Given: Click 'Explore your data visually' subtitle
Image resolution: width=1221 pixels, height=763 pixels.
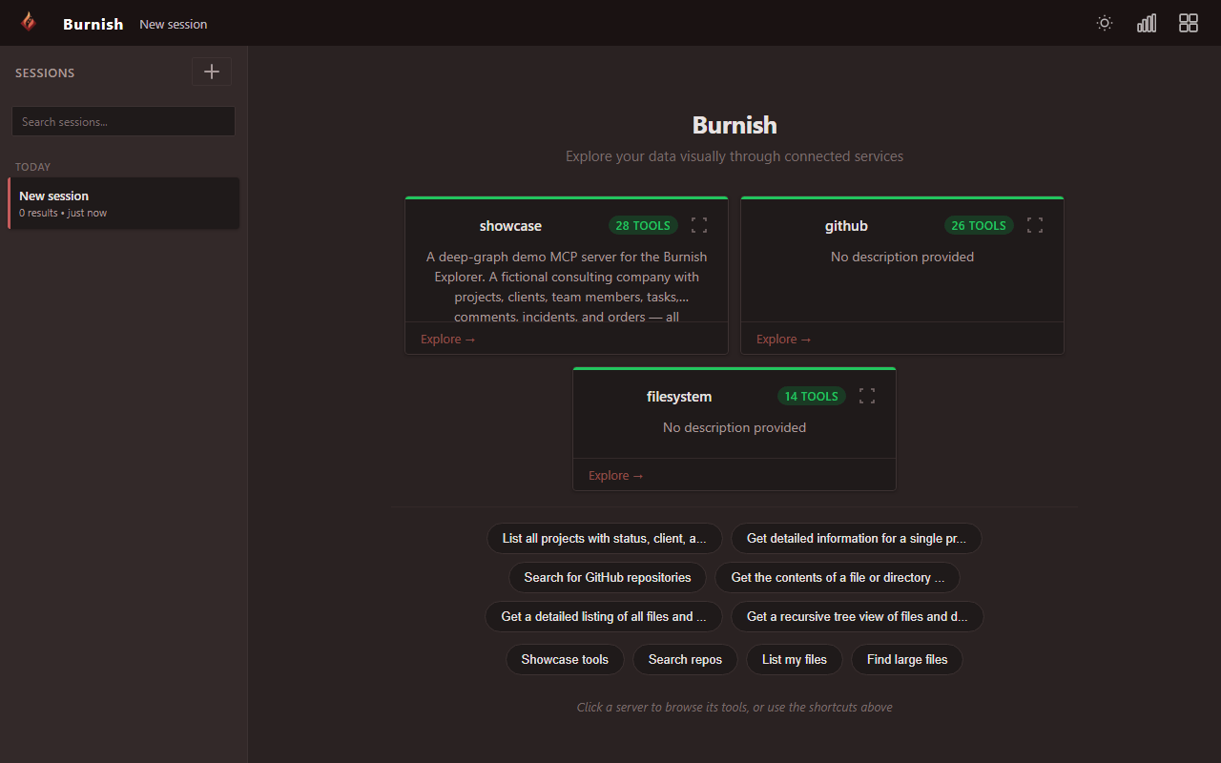Looking at the screenshot, I should [735, 155].
